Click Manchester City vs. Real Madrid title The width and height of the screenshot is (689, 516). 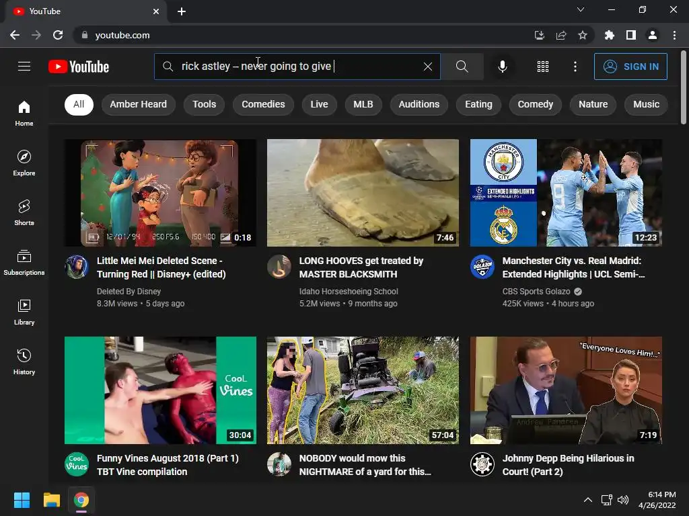(573, 267)
